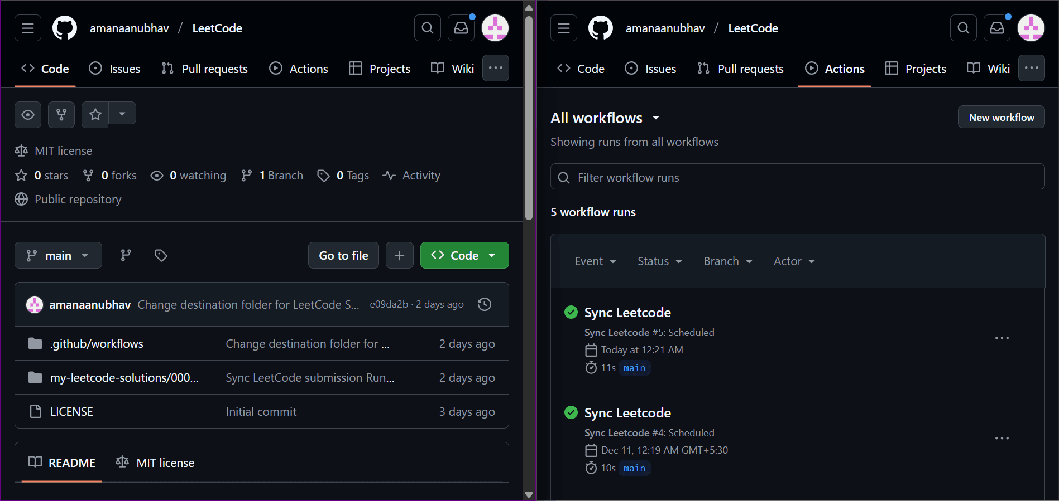
Task: Open user avatar menu in left window
Action: [495, 28]
